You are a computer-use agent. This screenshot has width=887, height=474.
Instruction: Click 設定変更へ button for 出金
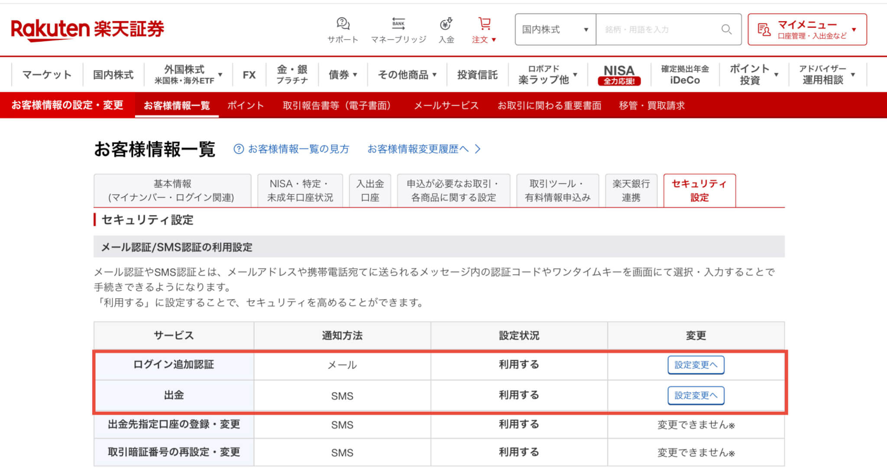coord(696,395)
